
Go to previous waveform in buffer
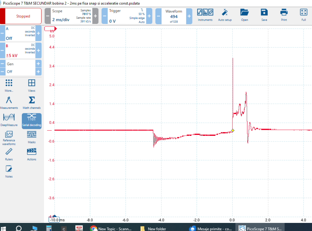[x=158, y=16]
